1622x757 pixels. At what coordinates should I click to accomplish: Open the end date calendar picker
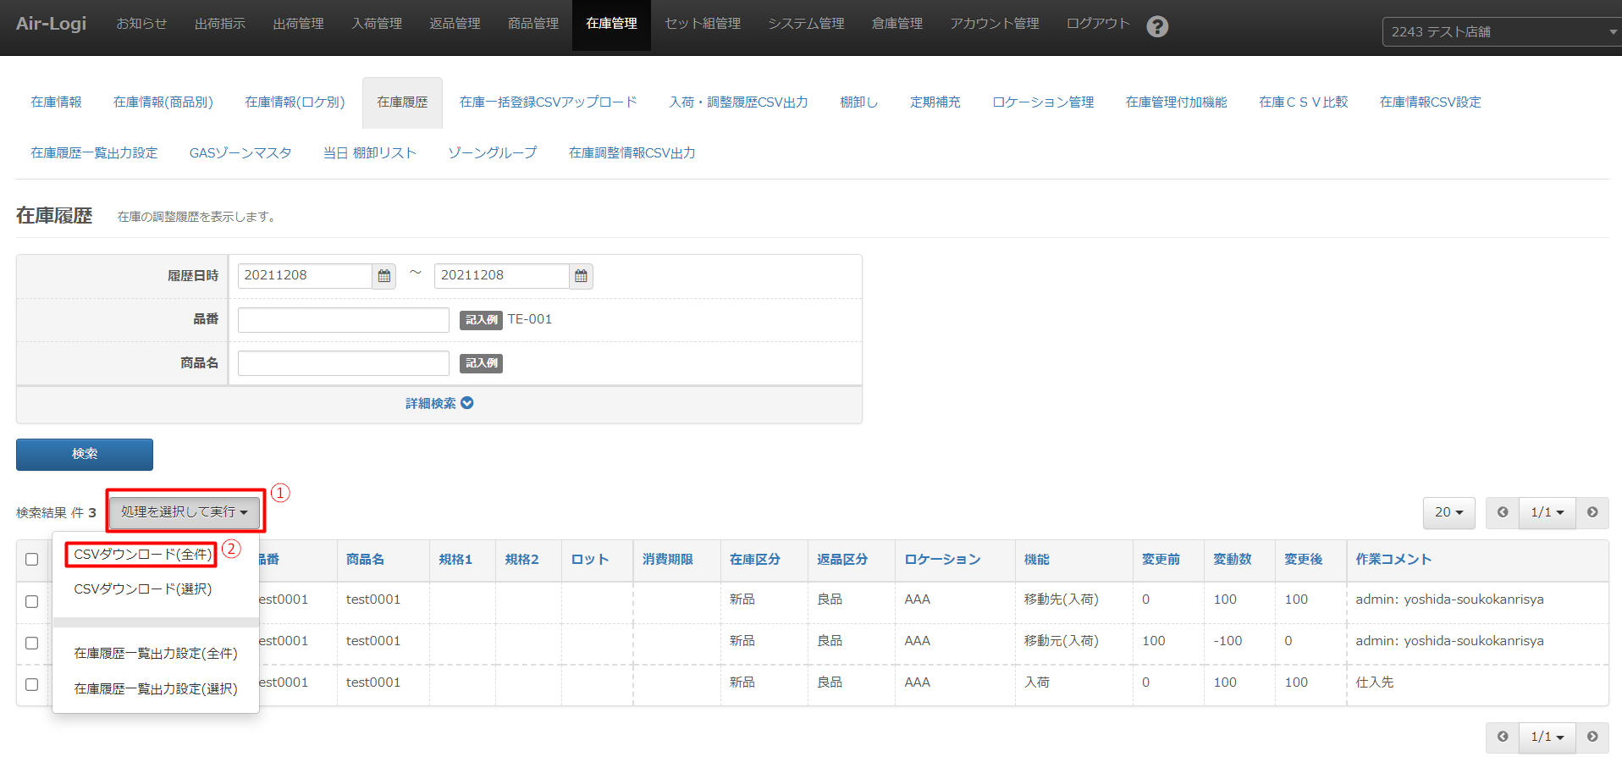(581, 276)
